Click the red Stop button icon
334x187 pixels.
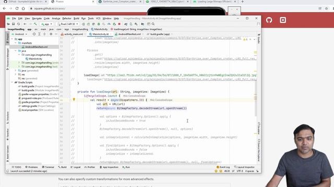coord(120,24)
